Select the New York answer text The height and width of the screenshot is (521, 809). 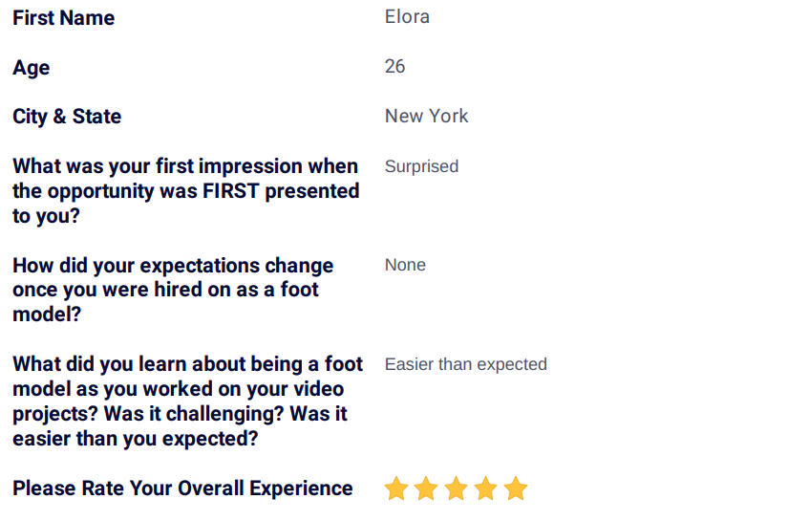tap(427, 117)
